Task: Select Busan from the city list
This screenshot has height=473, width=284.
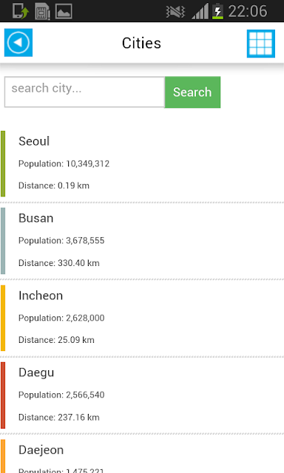Action: tap(142, 241)
